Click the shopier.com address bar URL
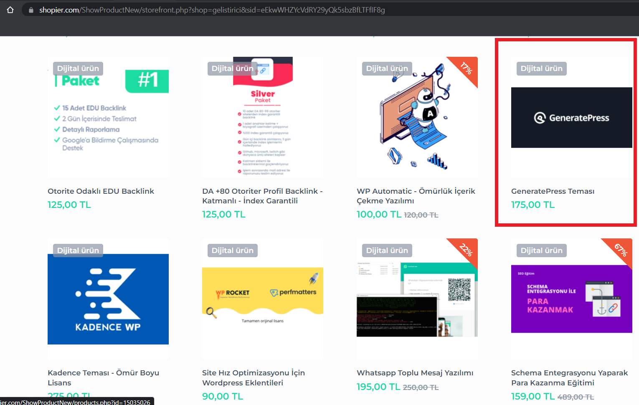This screenshot has height=405, width=639. pos(212,10)
